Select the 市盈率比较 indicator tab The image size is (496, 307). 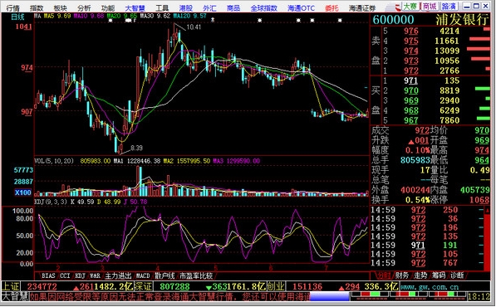(x=196, y=275)
